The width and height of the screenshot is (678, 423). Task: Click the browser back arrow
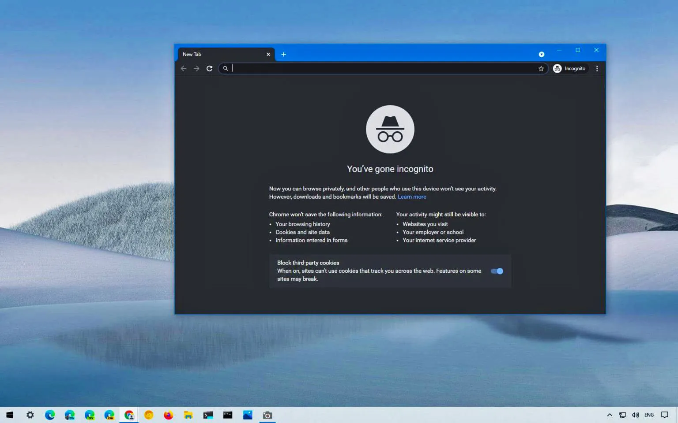click(184, 68)
